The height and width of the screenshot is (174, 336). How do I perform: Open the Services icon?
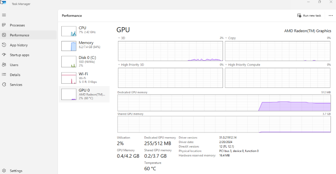(x=4, y=84)
